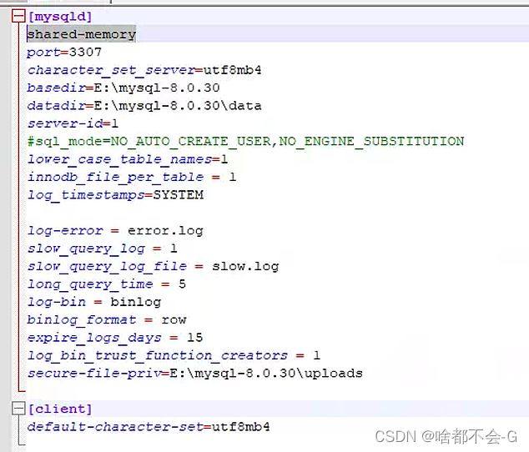Click the log_bin_trust_function_creators = 1 line
This screenshot has width=529, height=452.
point(174,355)
